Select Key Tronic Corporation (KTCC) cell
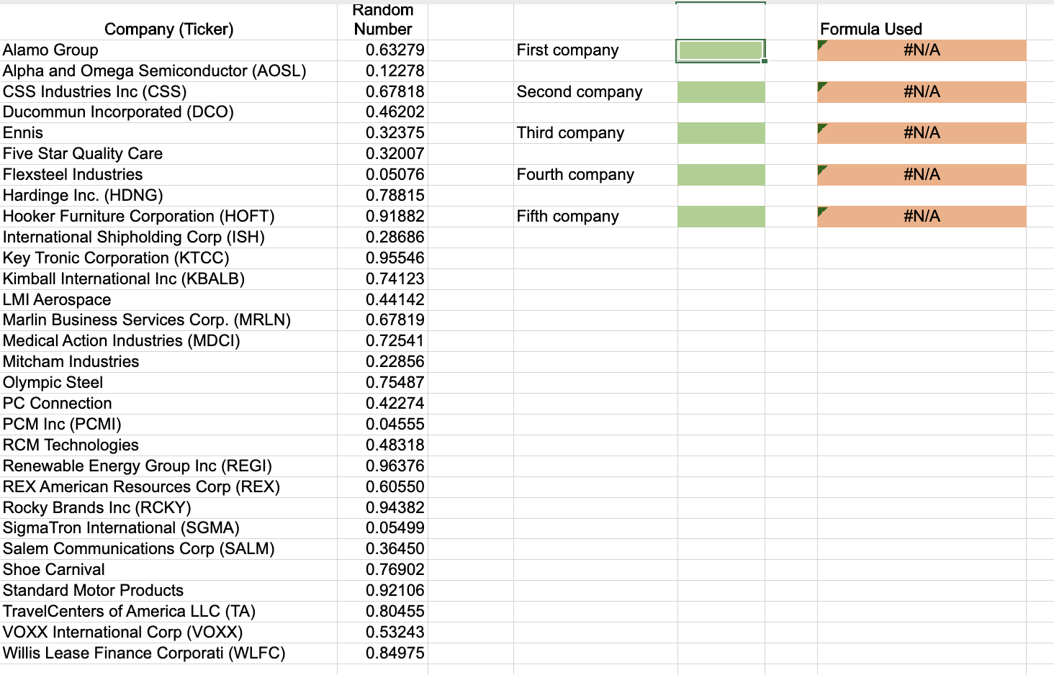This screenshot has height=675, width=1054. pyautogui.click(x=168, y=258)
